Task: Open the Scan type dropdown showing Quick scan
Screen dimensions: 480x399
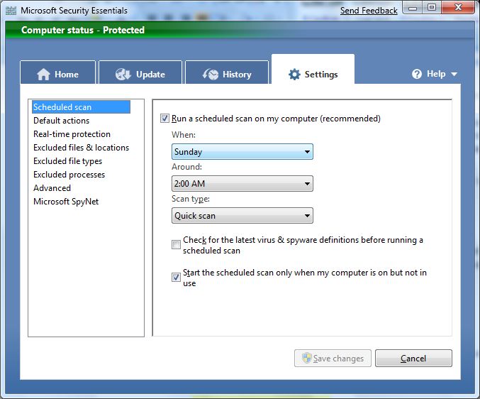Action: (242, 215)
